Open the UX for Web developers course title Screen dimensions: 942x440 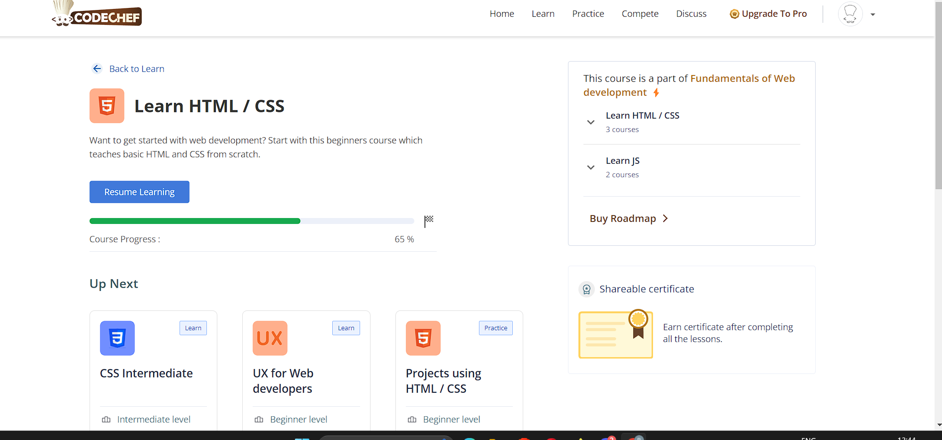(x=283, y=381)
